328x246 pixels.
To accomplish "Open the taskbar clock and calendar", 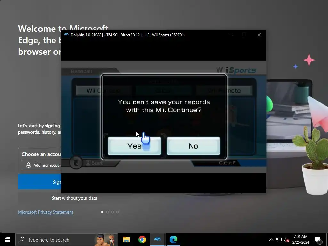I will coord(300,240).
